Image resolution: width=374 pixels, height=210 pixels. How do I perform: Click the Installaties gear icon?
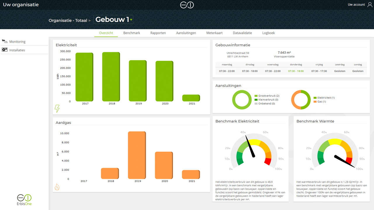coord(5,50)
